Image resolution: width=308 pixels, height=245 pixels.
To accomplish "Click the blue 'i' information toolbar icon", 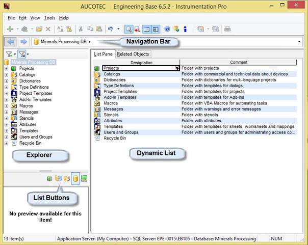I will 185,29.
